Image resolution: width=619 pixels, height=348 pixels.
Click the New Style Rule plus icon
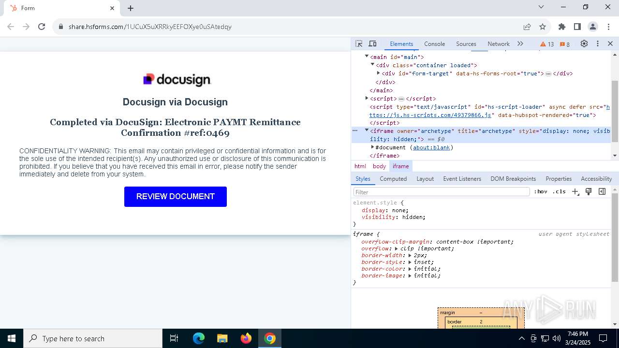[x=575, y=191]
